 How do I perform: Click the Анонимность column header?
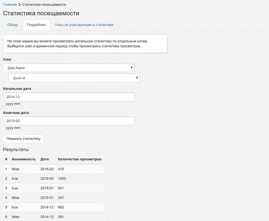click(x=23, y=159)
